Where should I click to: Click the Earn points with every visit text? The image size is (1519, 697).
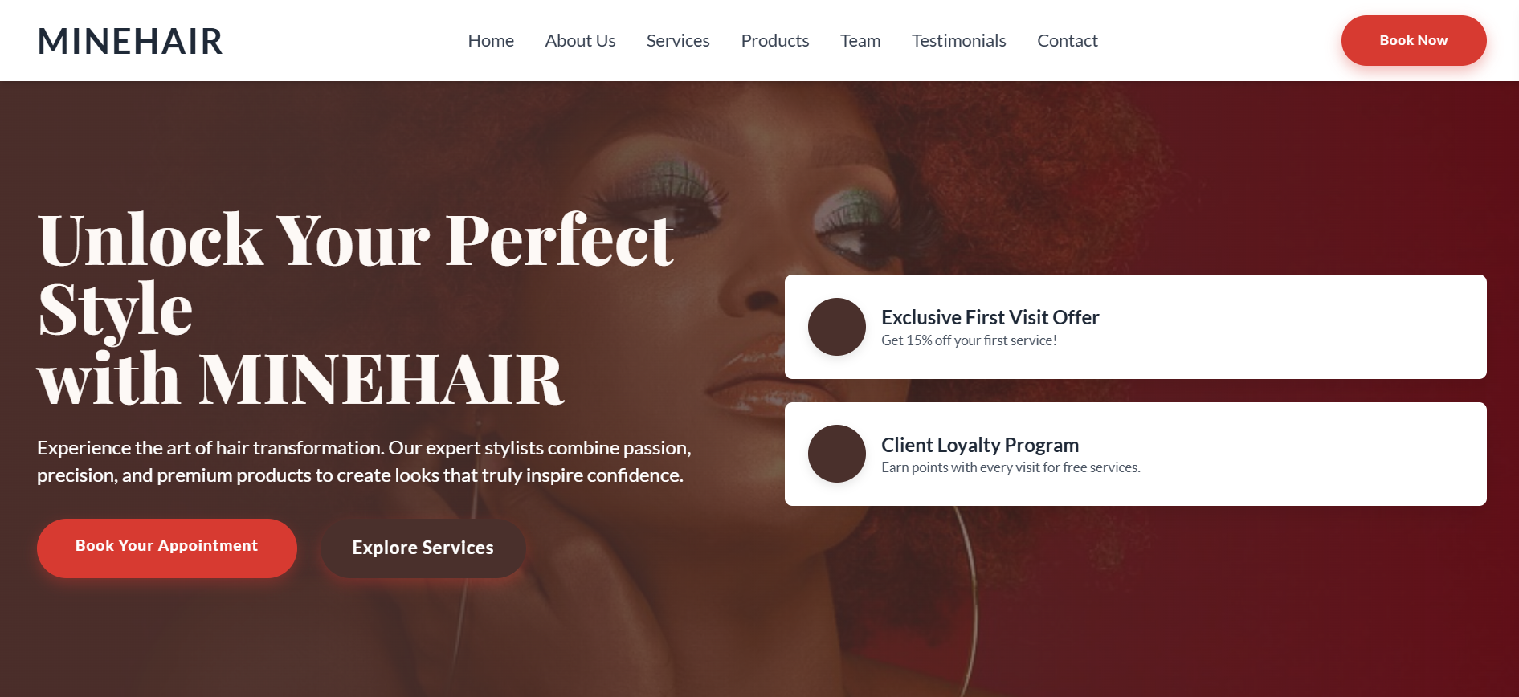click(x=1011, y=467)
